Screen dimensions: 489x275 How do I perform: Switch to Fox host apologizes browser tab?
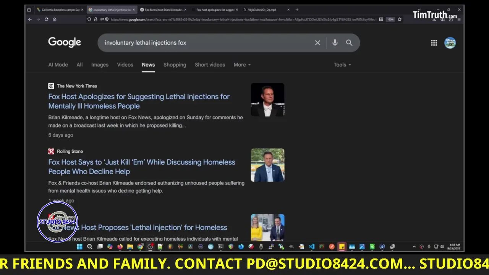(215, 10)
